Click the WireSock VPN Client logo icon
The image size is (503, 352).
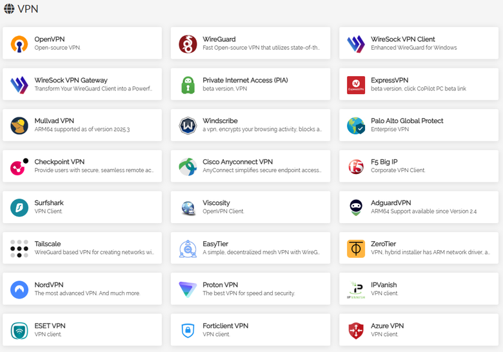[356, 44]
